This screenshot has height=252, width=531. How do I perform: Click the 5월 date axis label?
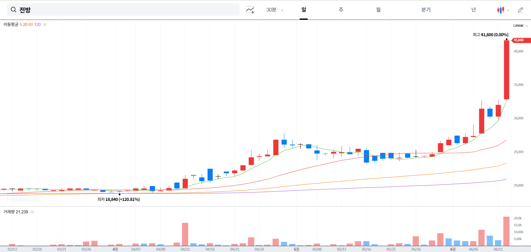click(296, 249)
